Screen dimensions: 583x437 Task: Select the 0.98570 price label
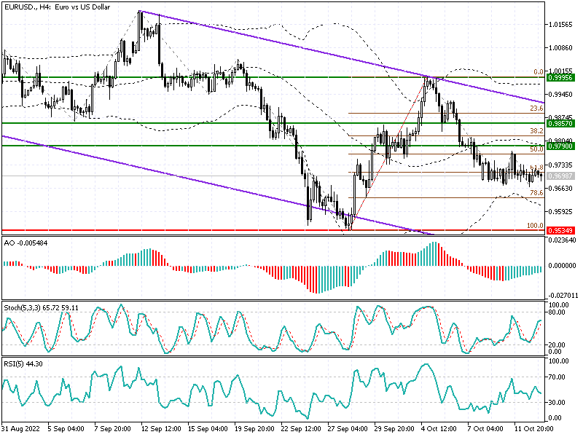coord(560,124)
